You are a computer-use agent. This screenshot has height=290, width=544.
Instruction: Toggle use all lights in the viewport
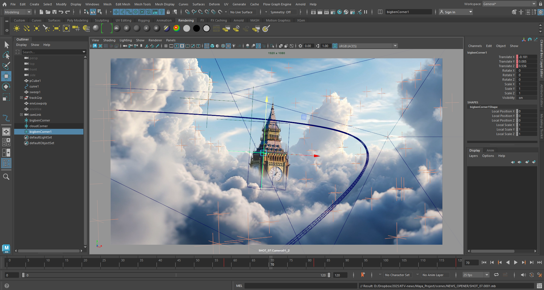pyautogui.click(x=234, y=46)
